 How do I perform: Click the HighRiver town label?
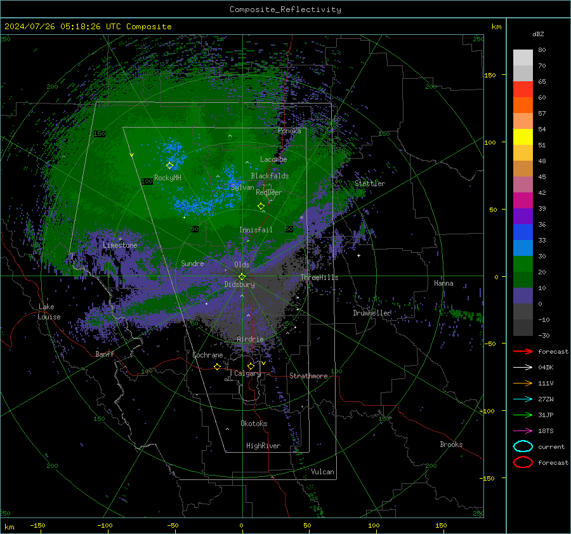tap(263, 446)
